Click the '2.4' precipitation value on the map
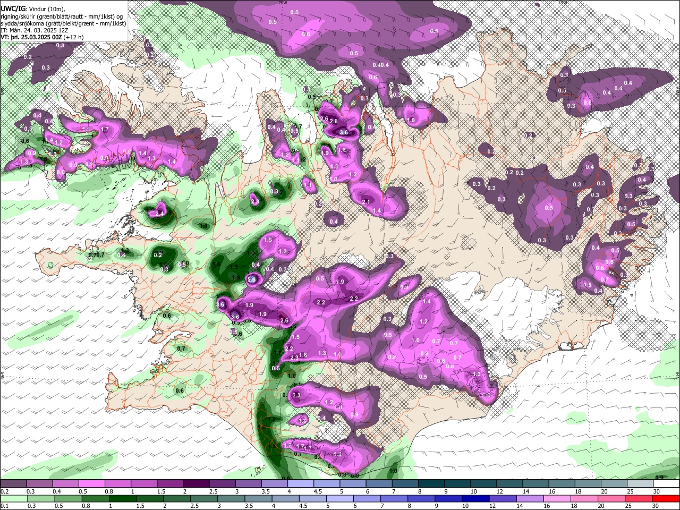680x510 pixels. pyautogui.click(x=160, y=213)
